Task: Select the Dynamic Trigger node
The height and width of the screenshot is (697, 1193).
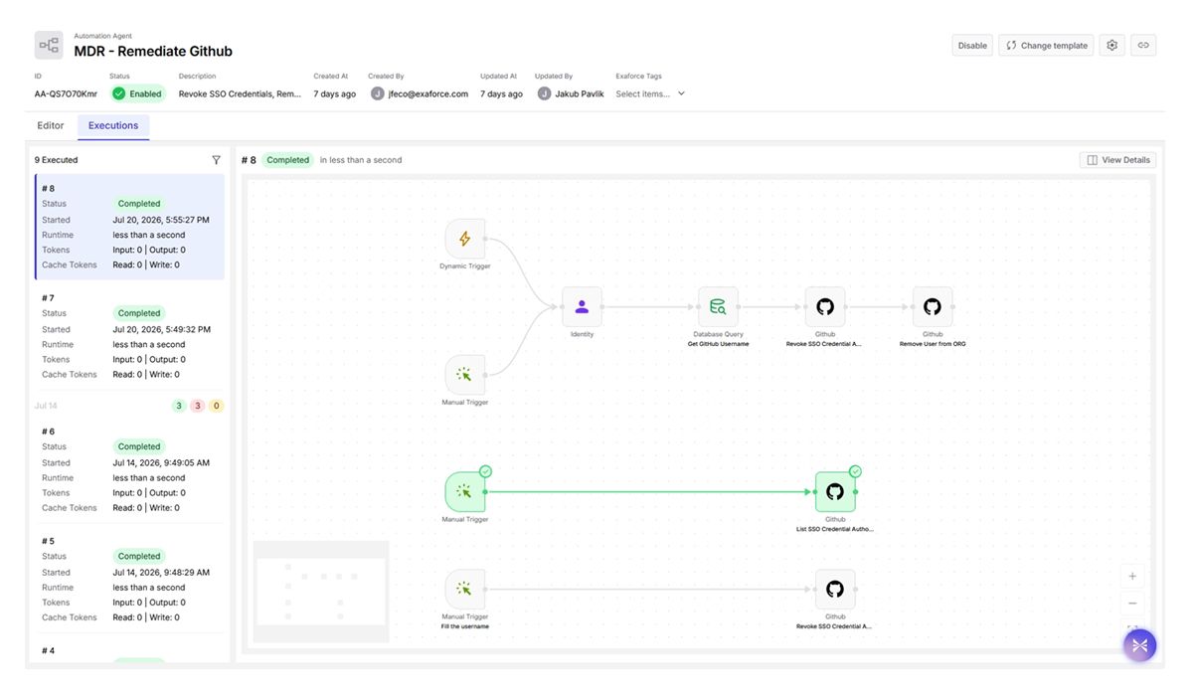Action: point(465,240)
